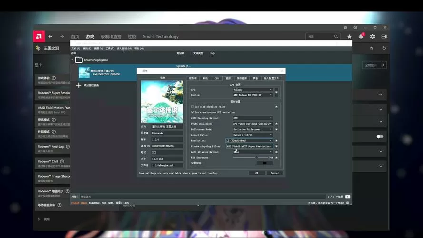Click help icon beside 等待垂直刷新

click(x=59, y=205)
